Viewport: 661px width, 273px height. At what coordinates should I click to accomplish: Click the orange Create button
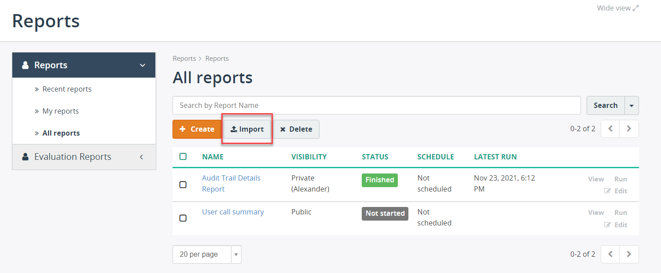pos(197,129)
